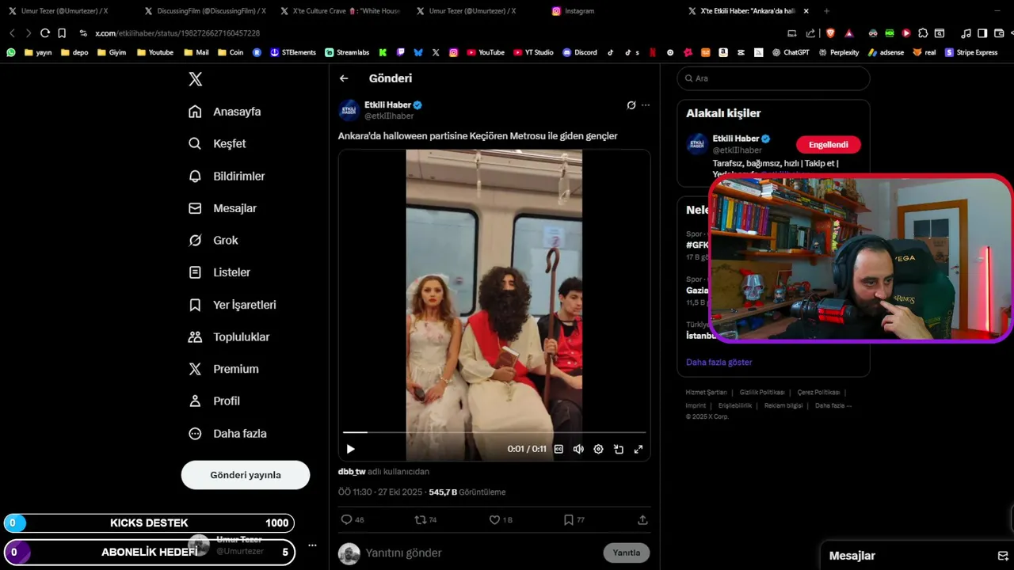Open Keşfet in the sidebar

217,143
